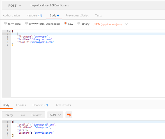Open the JSON (application/json) content type dropdown

111,24
